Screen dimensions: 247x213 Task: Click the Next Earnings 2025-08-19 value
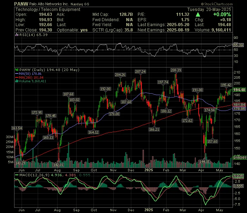[x=178, y=30]
